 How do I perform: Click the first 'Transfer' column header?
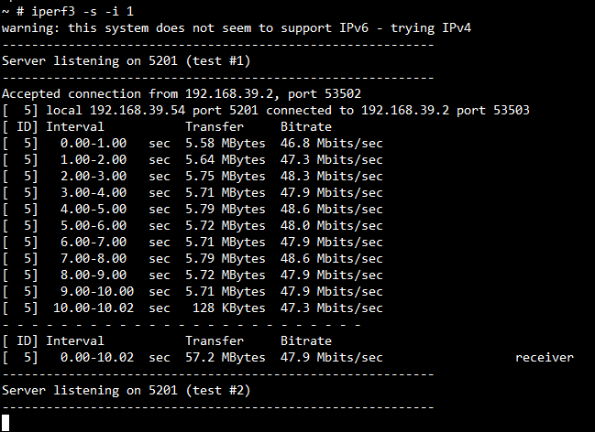[x=215, y=127]
